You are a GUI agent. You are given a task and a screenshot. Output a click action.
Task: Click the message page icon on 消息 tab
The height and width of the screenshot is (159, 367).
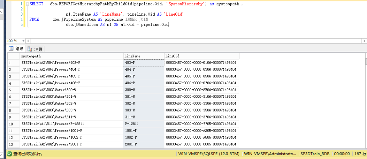point(30,49)
